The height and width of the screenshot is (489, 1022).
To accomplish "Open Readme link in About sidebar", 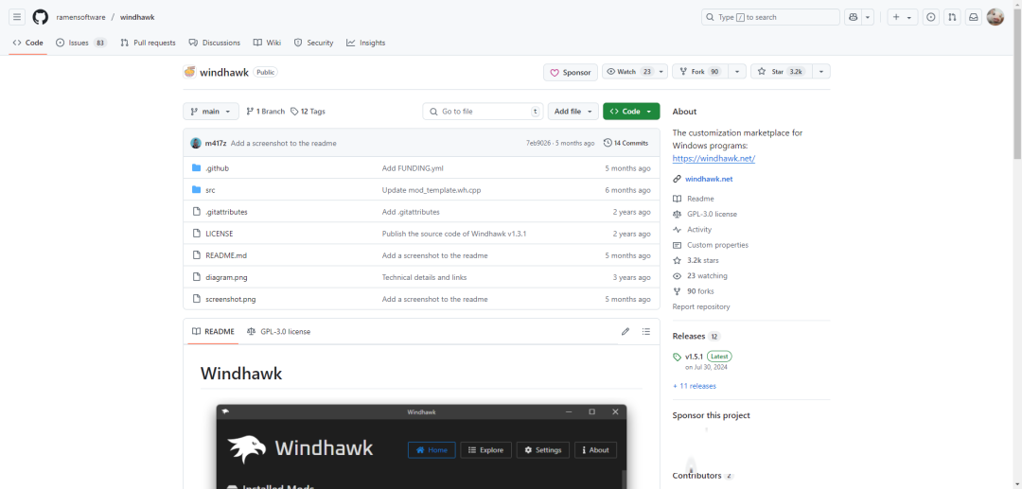I will click(694, 199).
